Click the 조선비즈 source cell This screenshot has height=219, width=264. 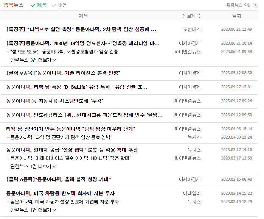pos(192,29)
